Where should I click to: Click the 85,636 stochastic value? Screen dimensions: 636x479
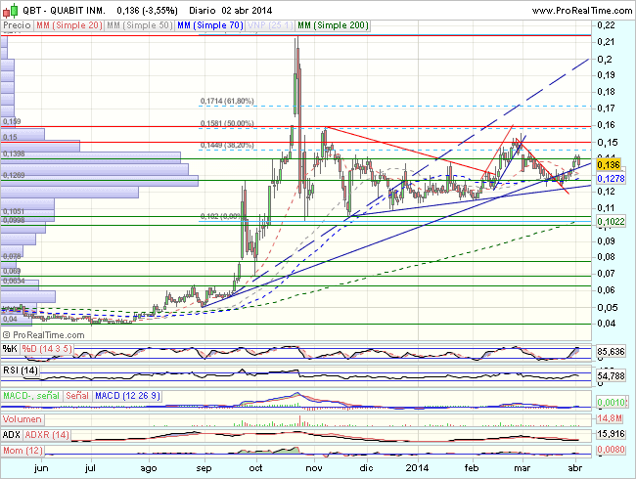click(x=611, y=351)
